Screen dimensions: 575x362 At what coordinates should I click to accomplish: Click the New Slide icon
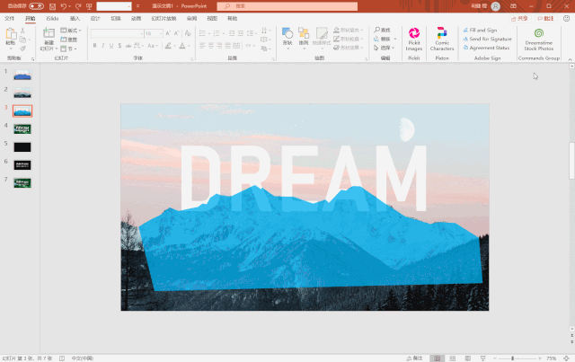[49, 39]
